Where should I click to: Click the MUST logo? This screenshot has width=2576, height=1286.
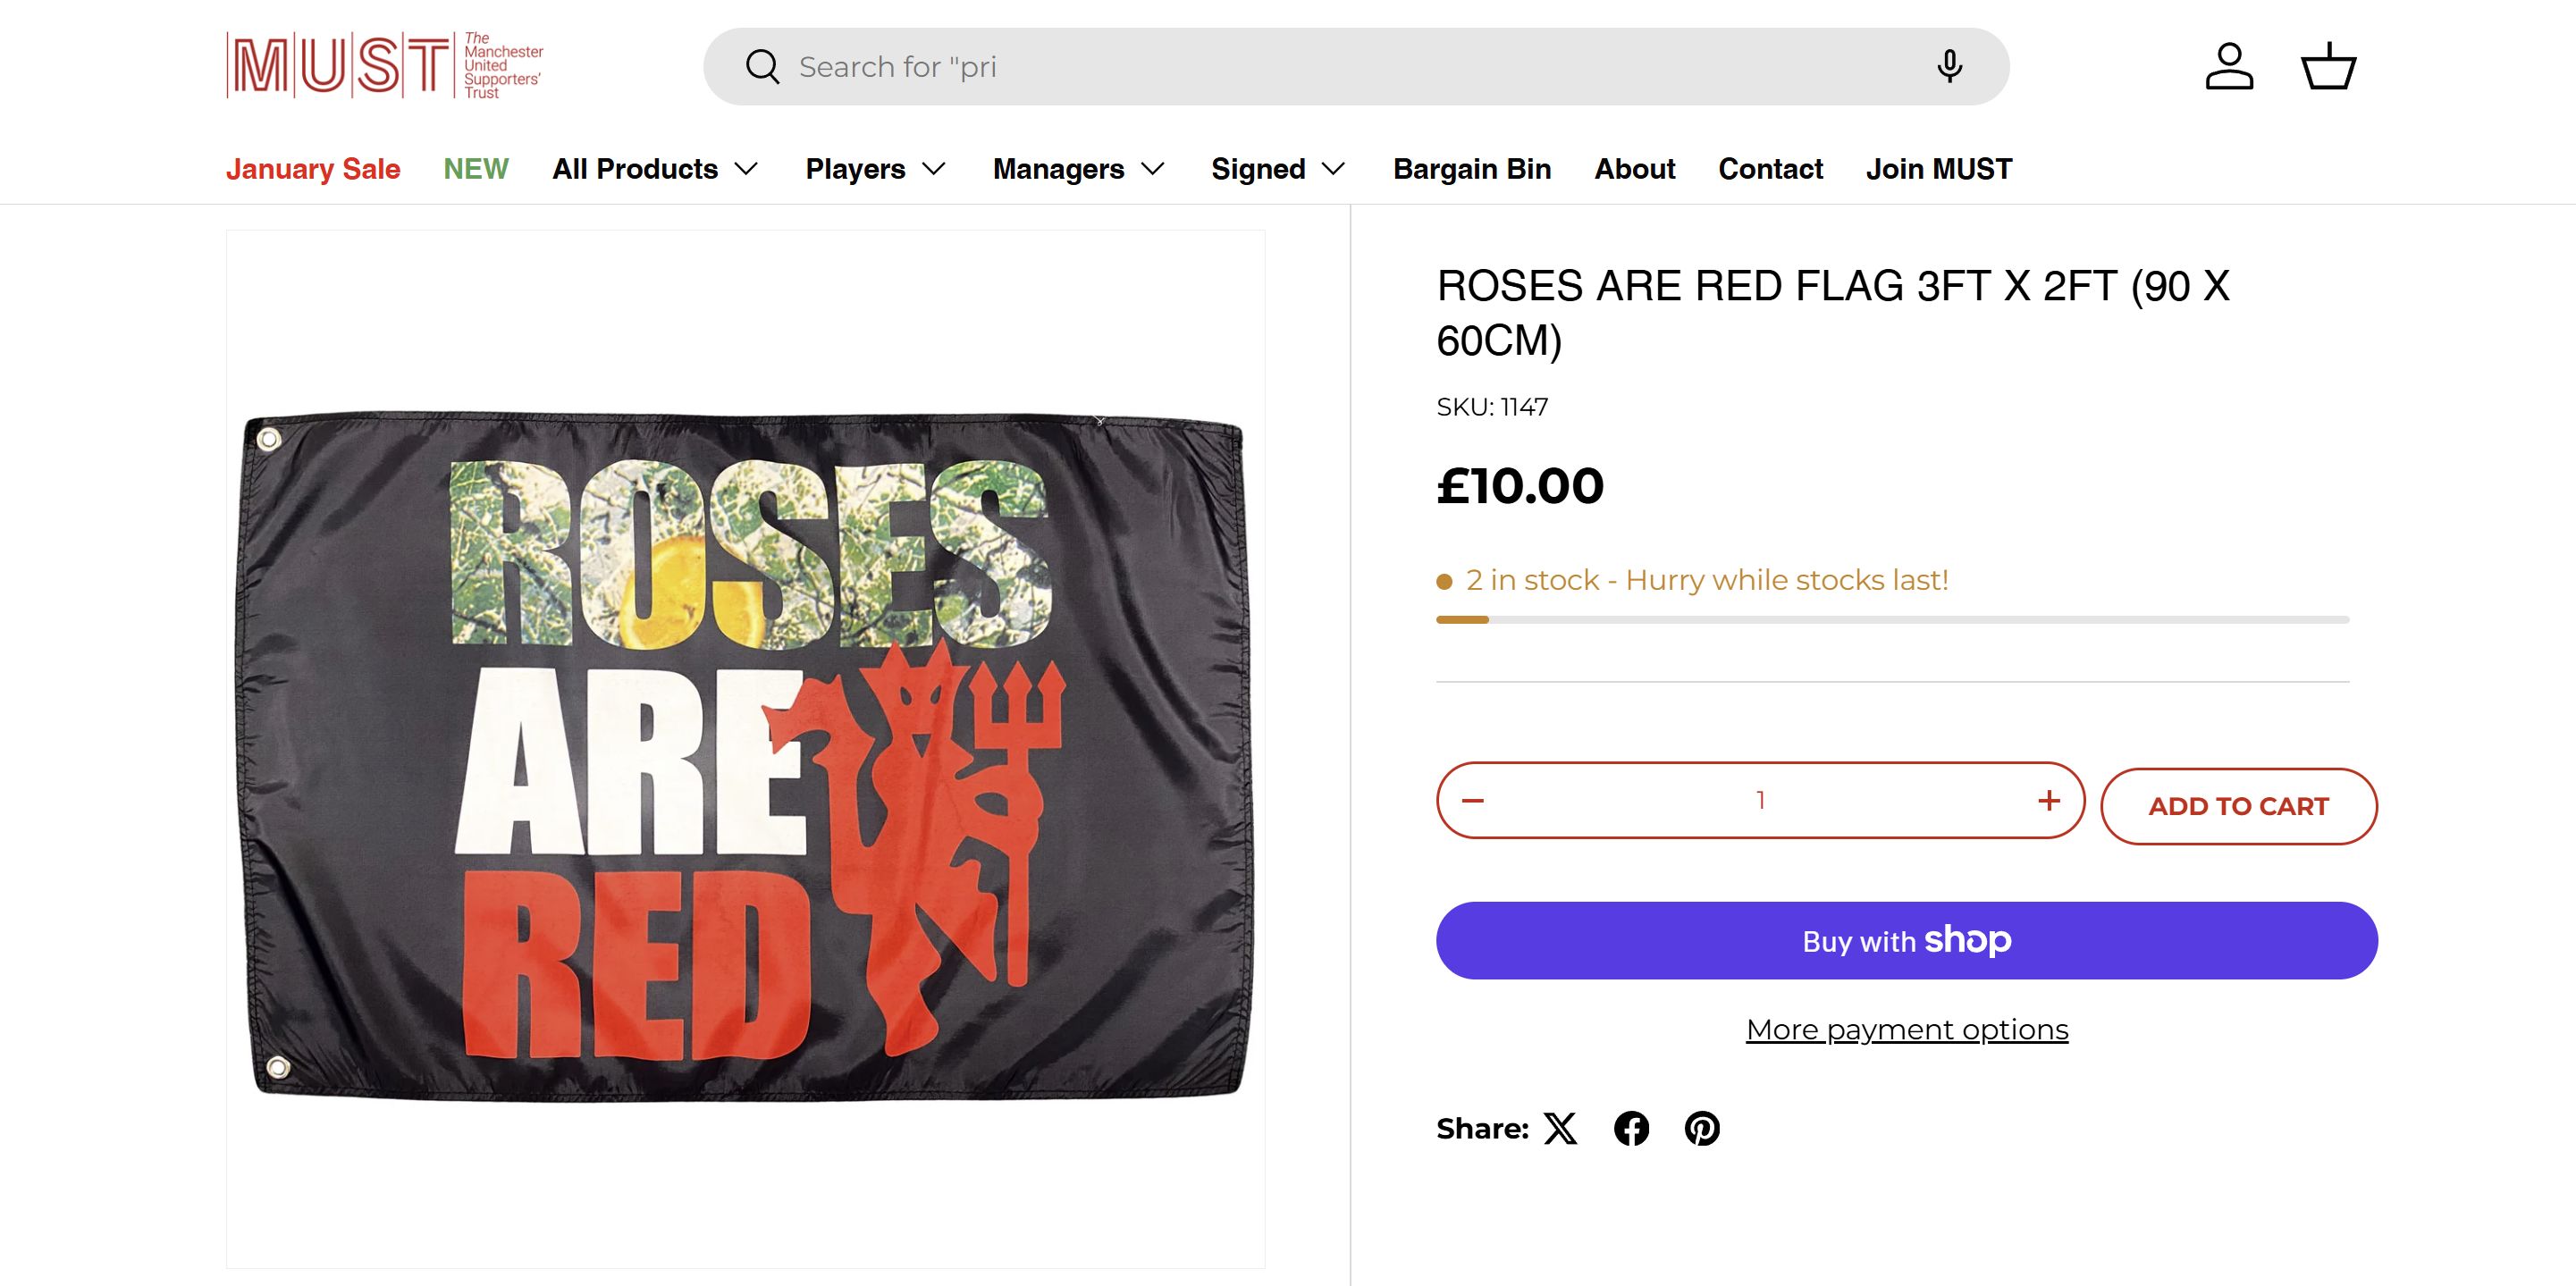385,66
